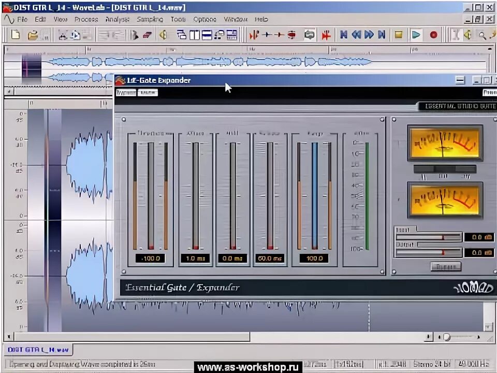Click the second small button under the Gate Expander title

tap(148, 92)
